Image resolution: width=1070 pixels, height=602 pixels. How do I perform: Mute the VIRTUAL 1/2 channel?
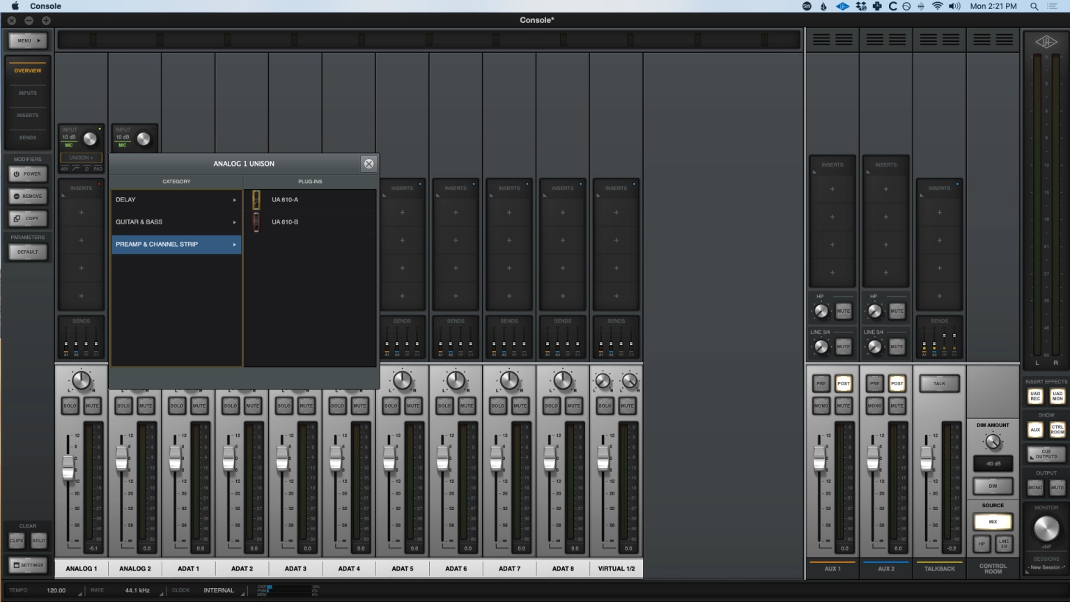tap(627, 406)
